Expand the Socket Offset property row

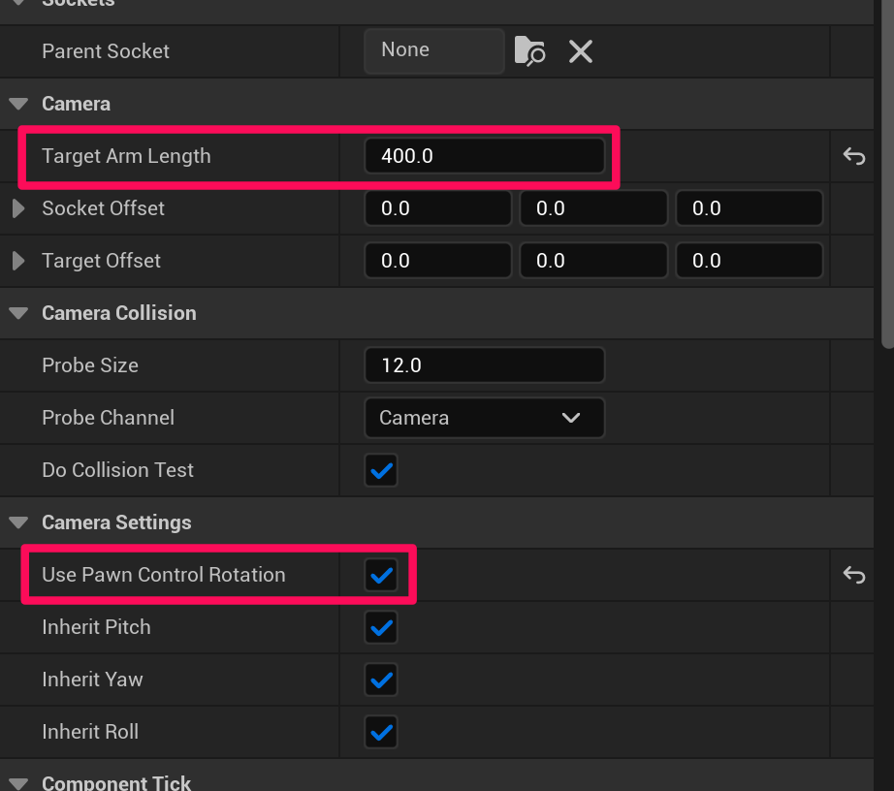point(18,208)
